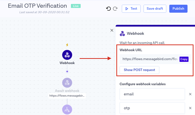The image size is (195, 115).
Task: Click the redo arrow icon
Action: click(115, 9)
